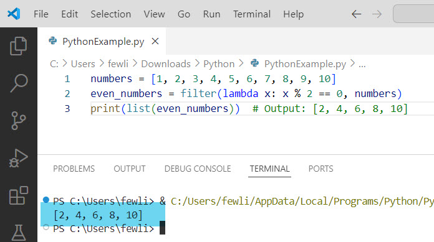Click the Python breadcrumb folder
This screenshot has width=434, height=242.
click(x=219, y=64)
